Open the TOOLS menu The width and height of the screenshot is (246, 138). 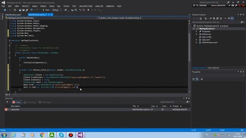(x=66, y=6)
